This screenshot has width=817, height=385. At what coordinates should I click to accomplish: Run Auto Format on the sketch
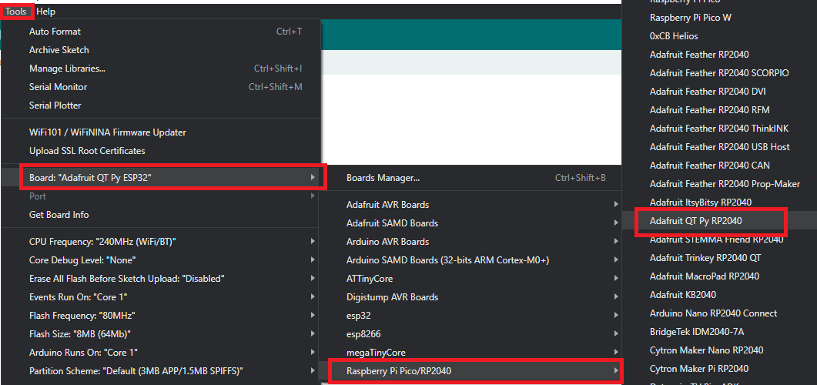point(55,32)
